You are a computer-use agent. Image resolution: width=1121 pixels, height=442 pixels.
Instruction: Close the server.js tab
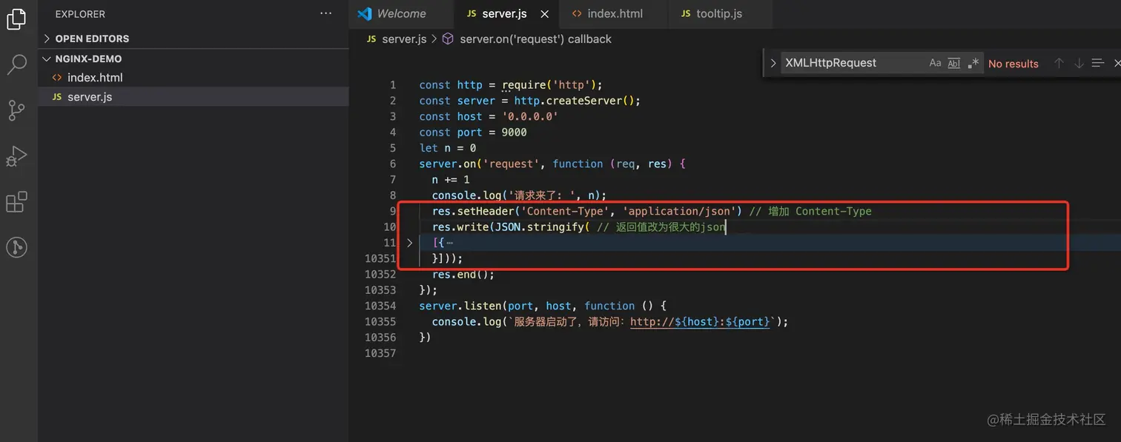(x=545, y=14)
